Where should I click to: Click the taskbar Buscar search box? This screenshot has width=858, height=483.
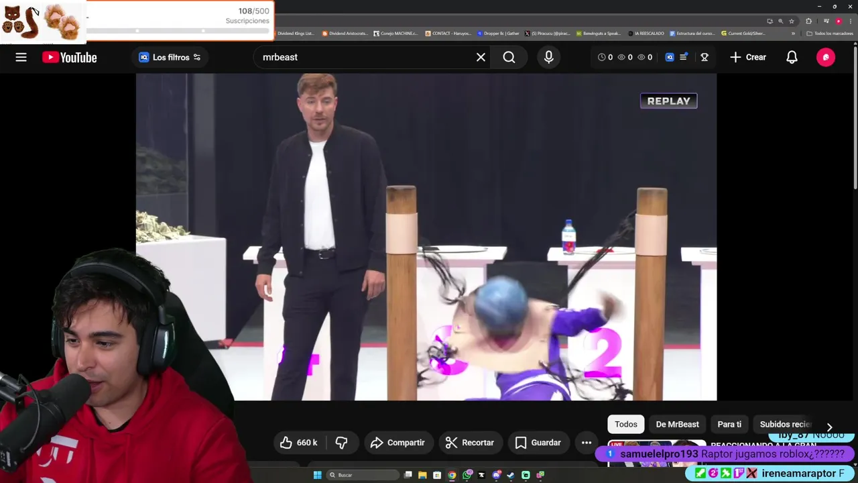tap(362, 475)
